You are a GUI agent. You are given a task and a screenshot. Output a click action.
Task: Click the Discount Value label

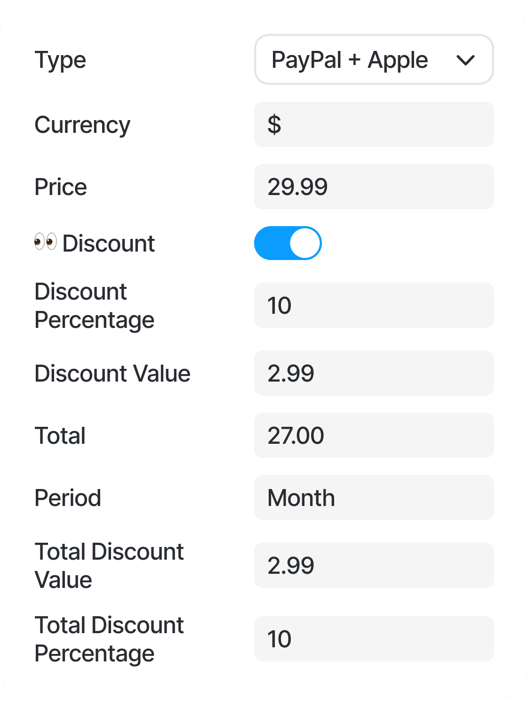pyautogui.click(x=112, y=374)
